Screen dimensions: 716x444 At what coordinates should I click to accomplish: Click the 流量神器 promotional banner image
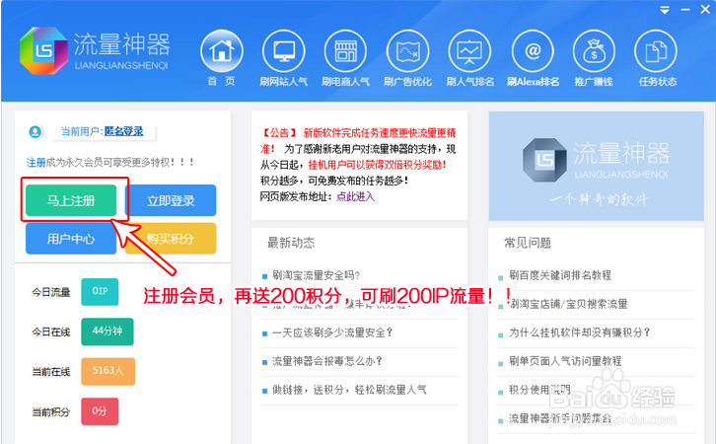[x=597, y=167]
